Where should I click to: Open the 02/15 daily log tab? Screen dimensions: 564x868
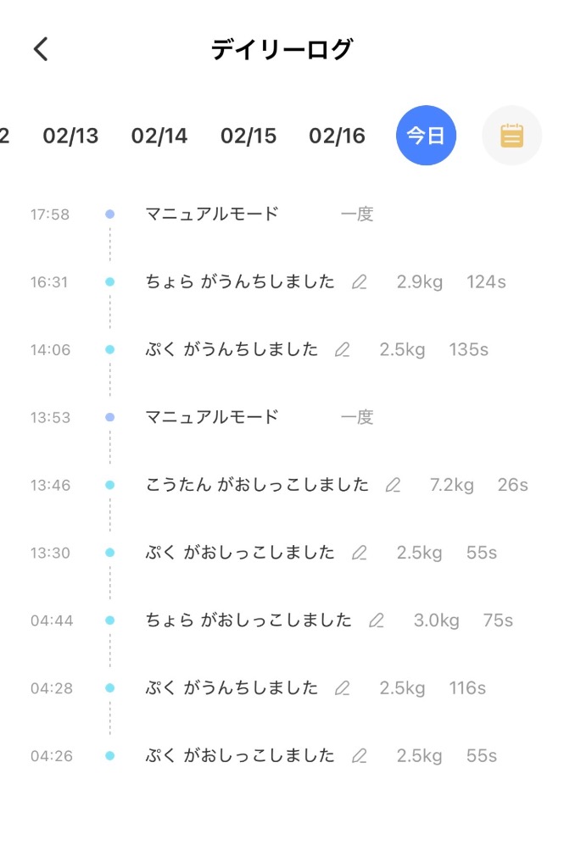248,135
